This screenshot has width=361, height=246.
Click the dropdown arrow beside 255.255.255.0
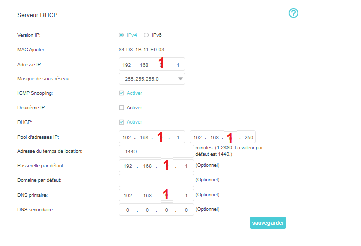180,79
